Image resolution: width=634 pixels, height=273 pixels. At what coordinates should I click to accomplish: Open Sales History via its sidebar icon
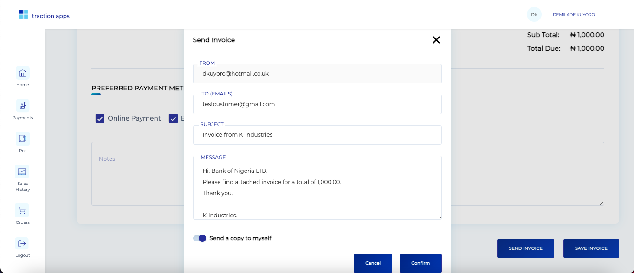pos(22,171)
